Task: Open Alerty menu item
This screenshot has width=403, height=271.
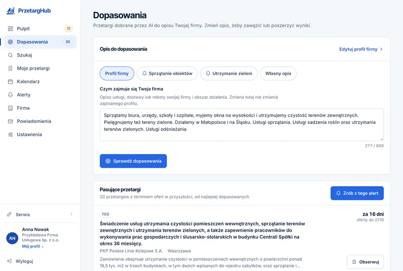Action: (40, 95)
